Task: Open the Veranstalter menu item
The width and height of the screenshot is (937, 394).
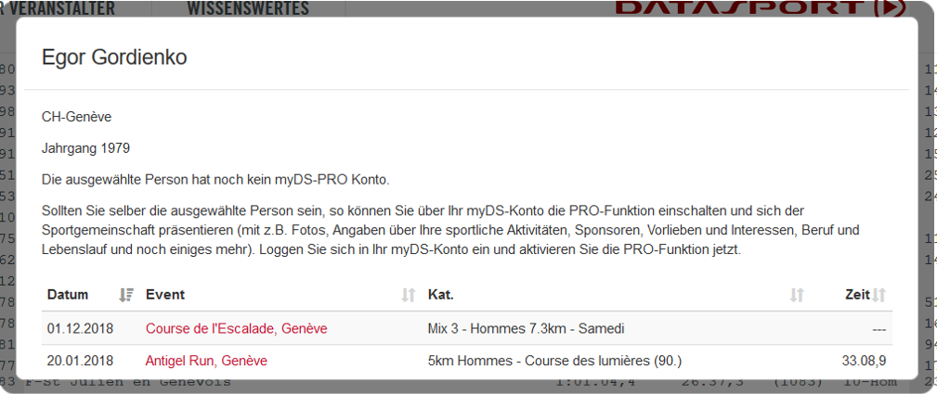Action: 58,7
